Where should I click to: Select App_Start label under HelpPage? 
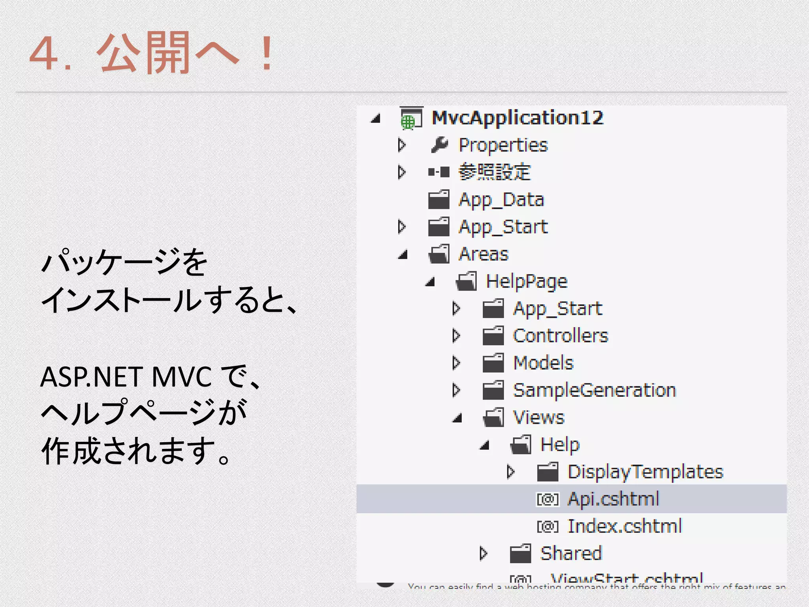pyautogui.click(x=558, y=309)
